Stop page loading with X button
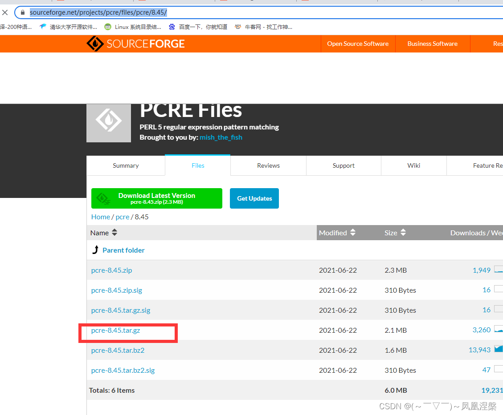The width and height of the screenshot is (503, 415). point(5,12)
